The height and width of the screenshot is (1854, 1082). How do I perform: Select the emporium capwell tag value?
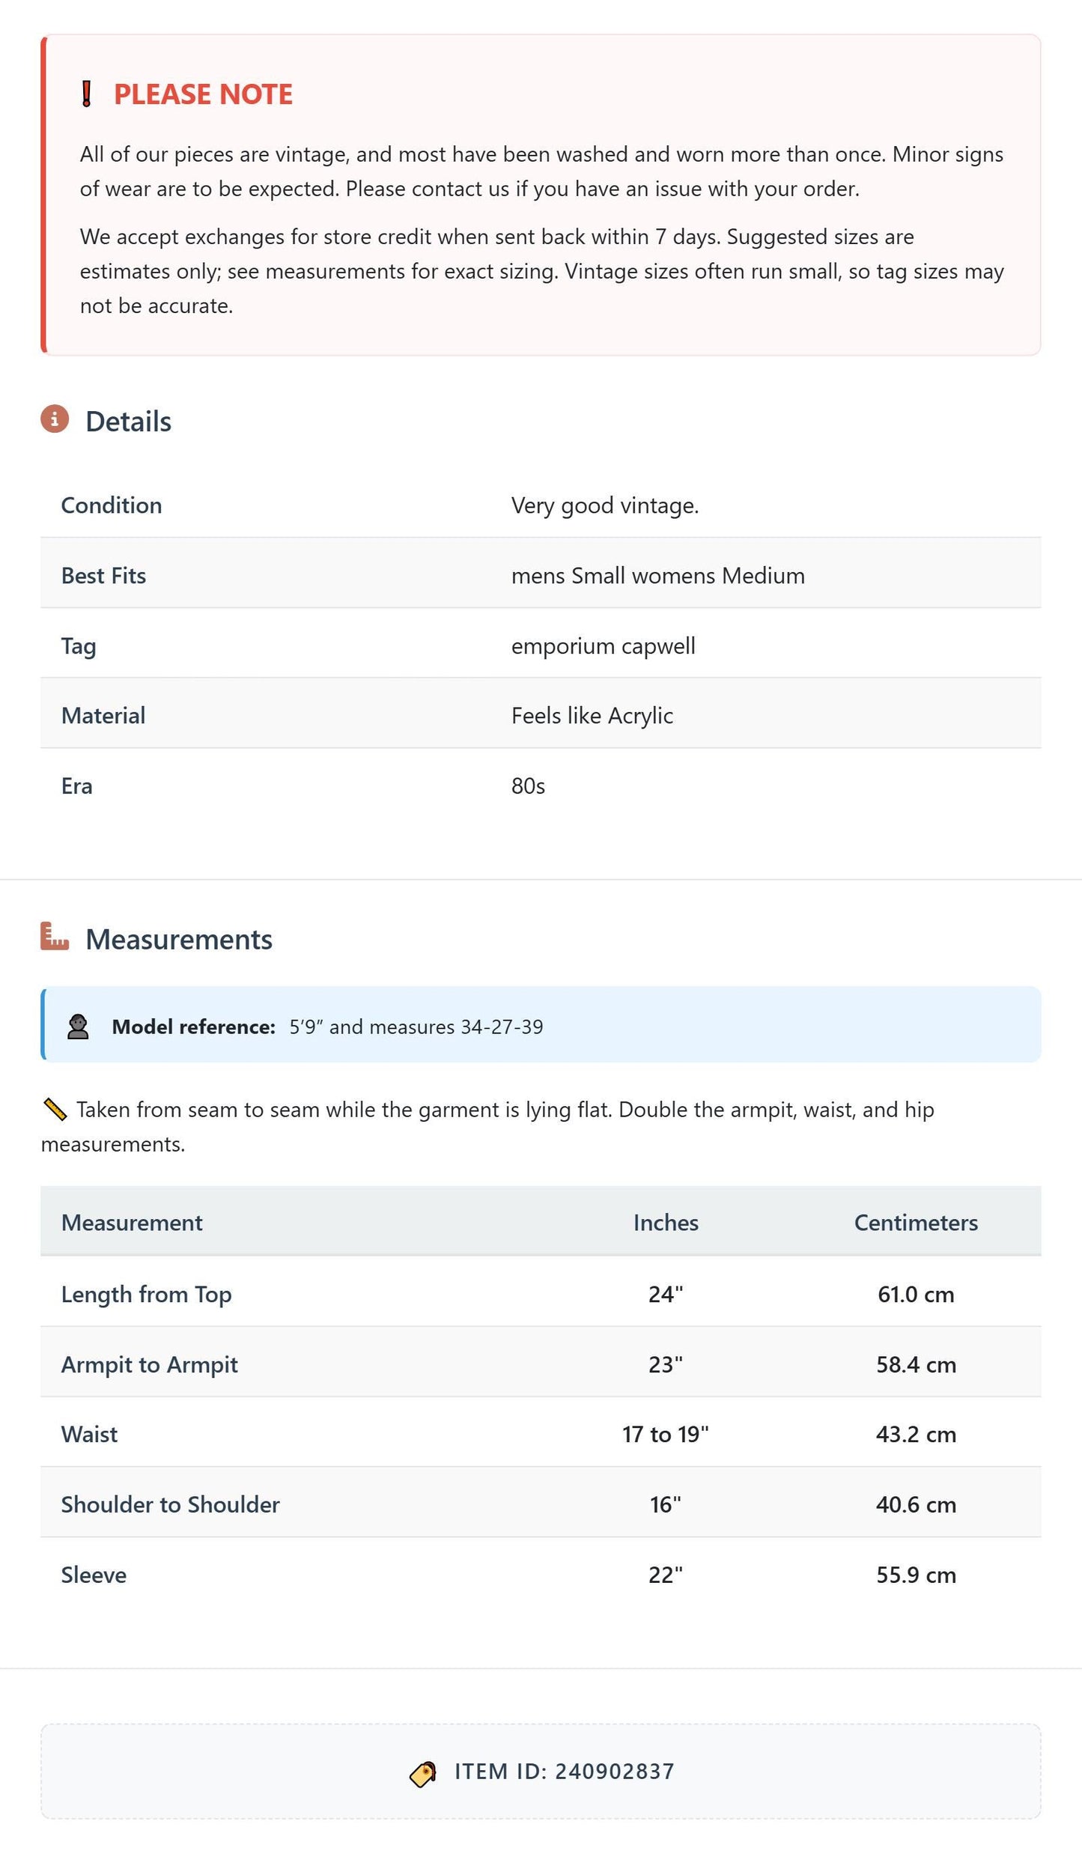click(x=604, y=646)
